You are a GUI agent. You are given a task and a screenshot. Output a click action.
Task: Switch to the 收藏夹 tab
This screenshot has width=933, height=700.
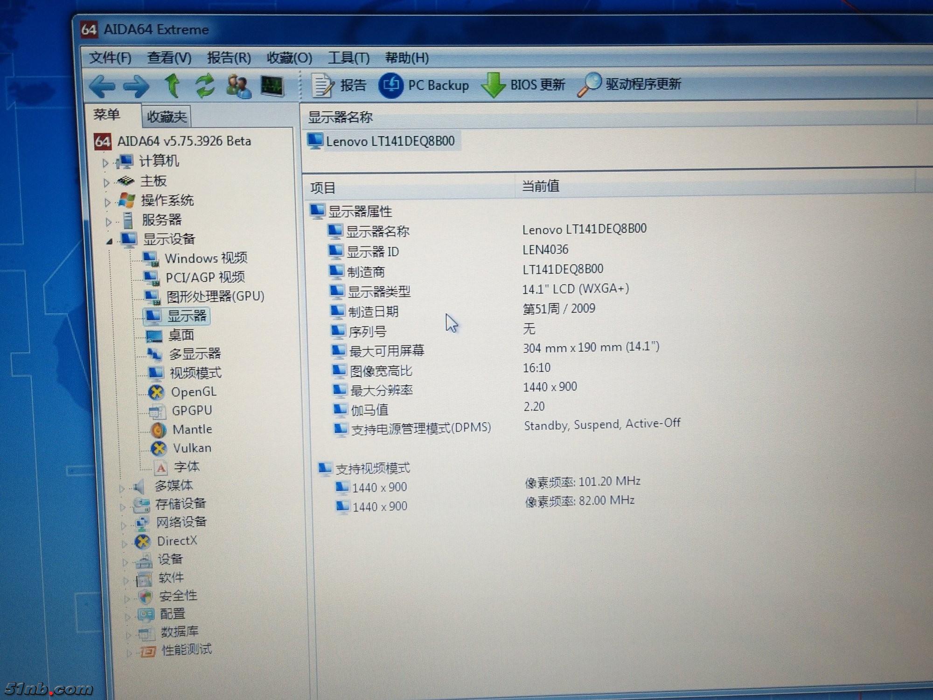point(167,116)
